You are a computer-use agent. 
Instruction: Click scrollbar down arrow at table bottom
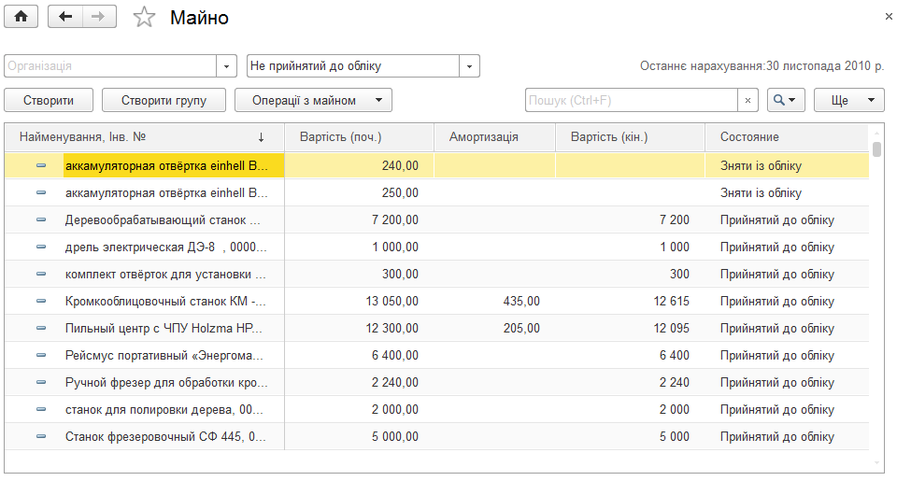(x=876, y=462)
